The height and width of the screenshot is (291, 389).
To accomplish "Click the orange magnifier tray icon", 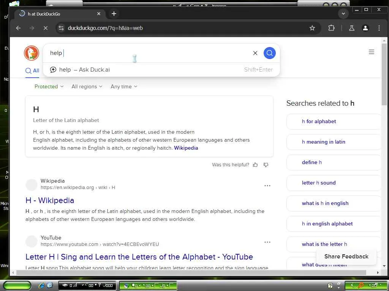I will point(361,286).
